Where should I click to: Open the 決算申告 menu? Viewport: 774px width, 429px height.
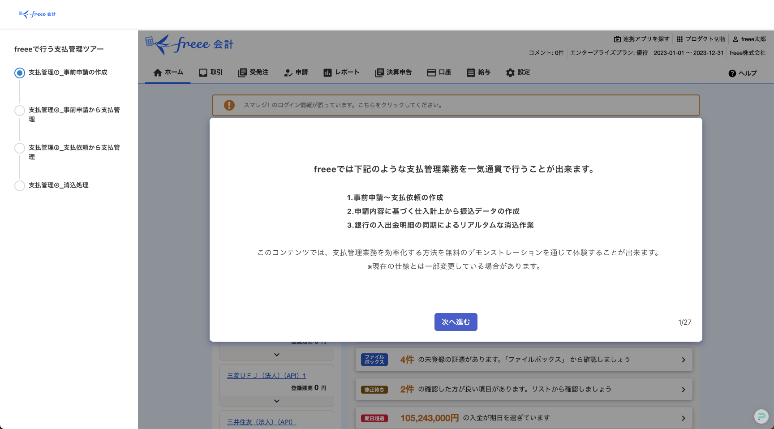393,73
